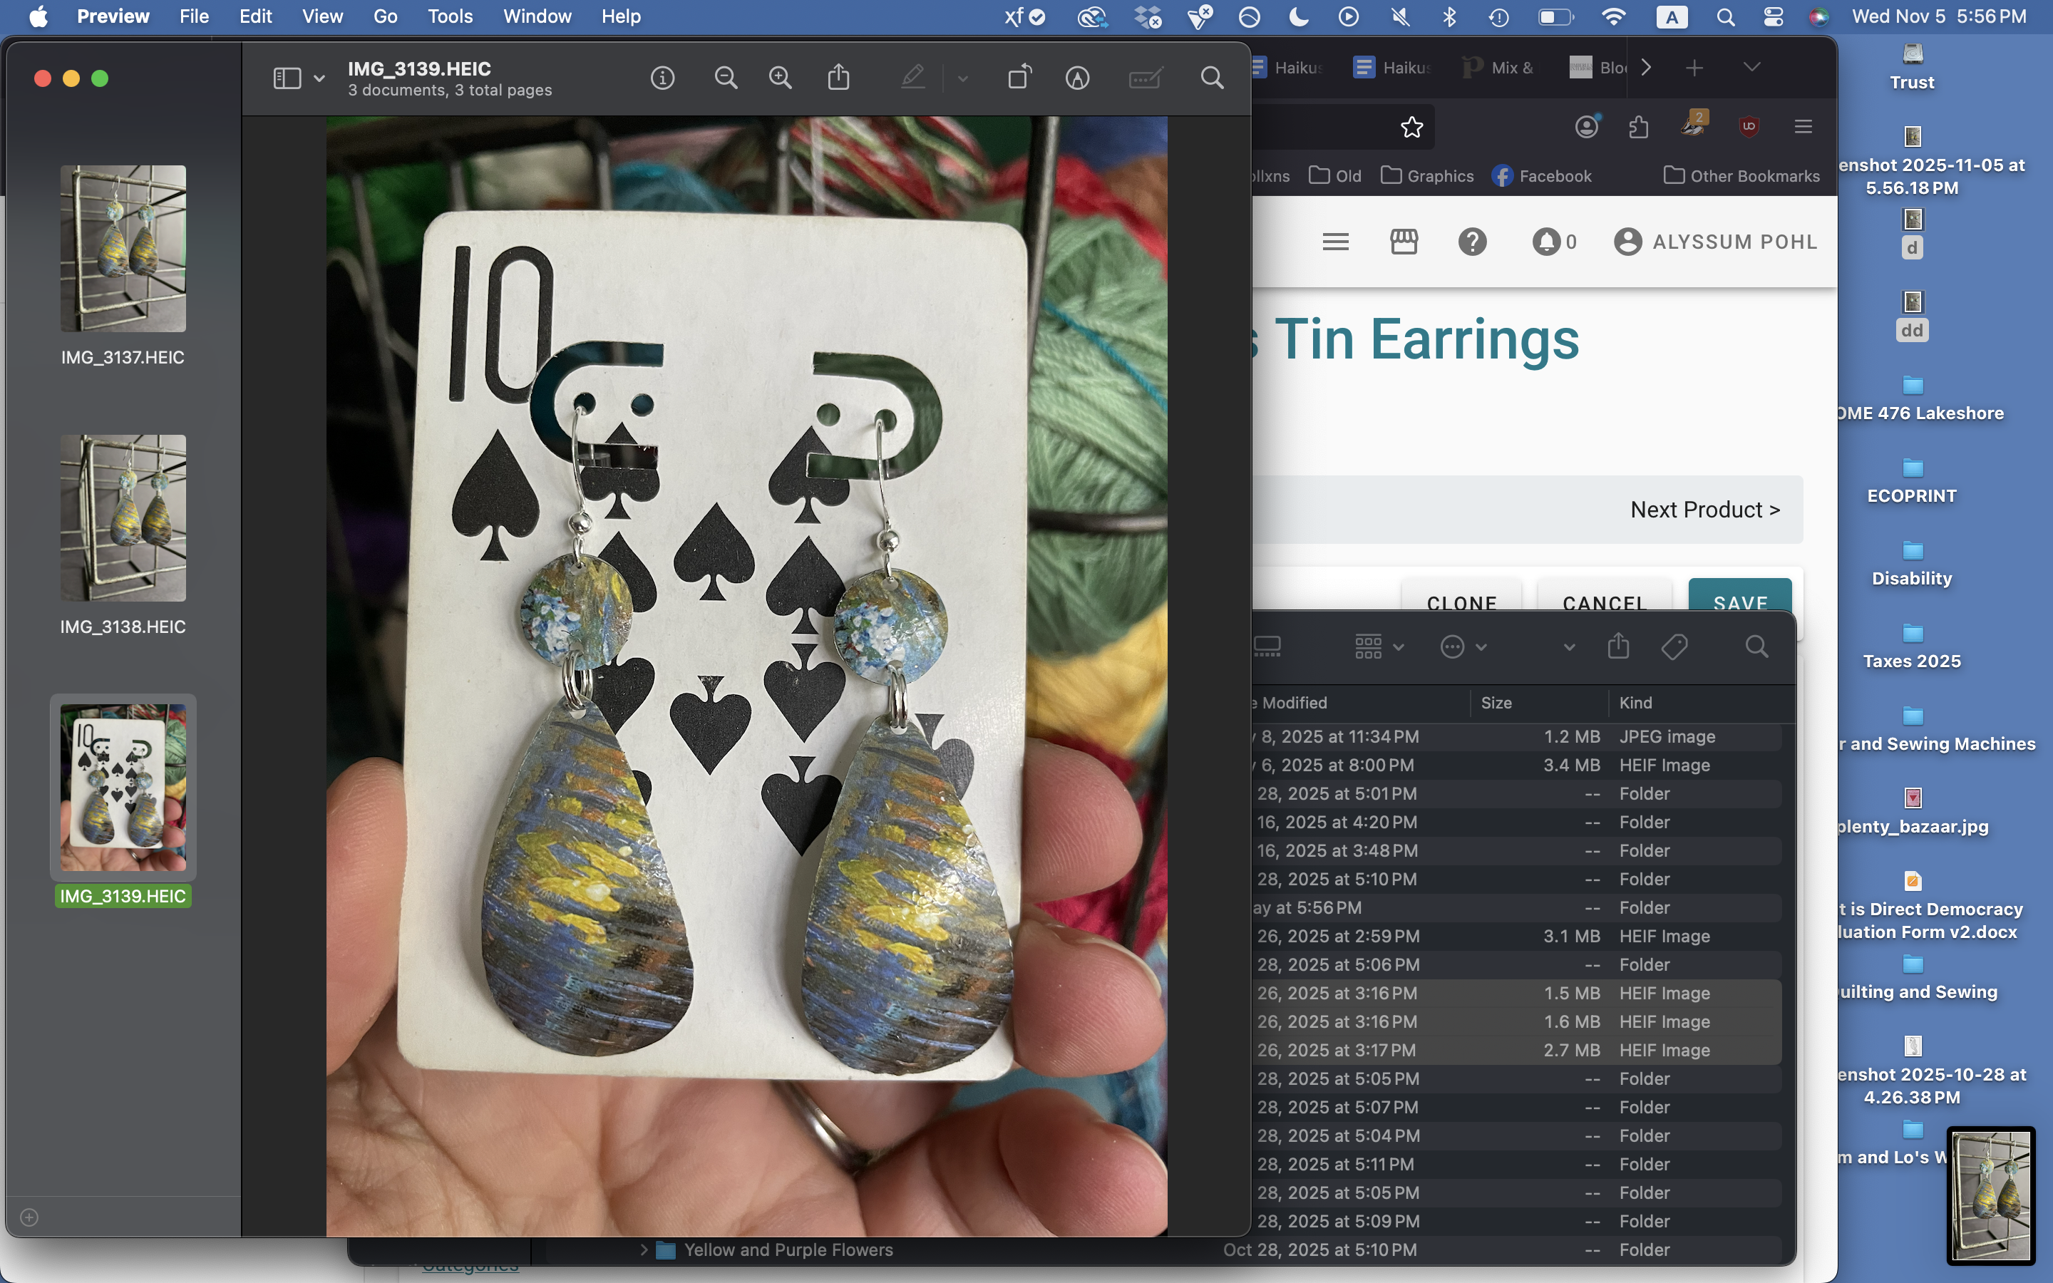This screenshot has width=2053, height=1283.
Task: Toggle Wi-Fi icon in menu bar
Action: 1614,16
